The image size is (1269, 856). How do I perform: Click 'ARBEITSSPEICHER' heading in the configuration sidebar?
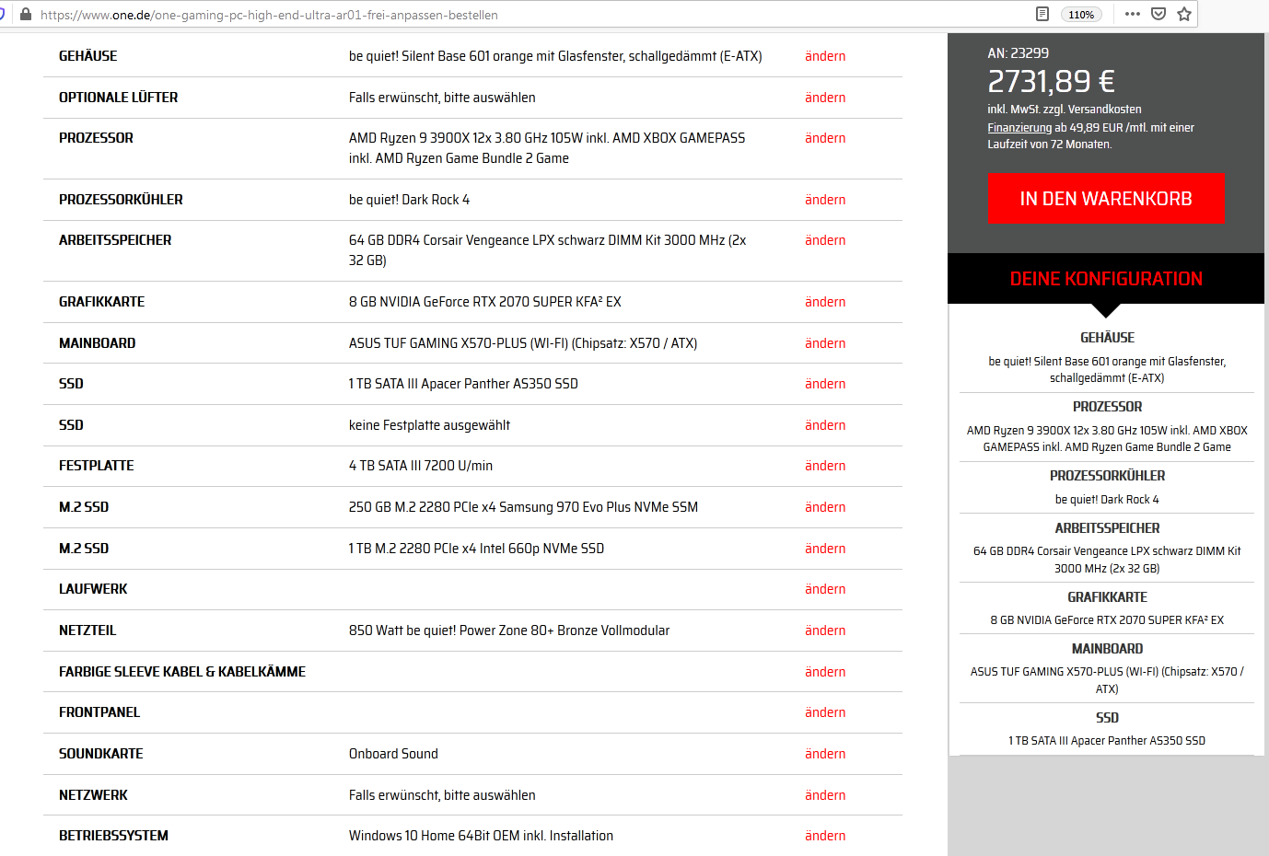tap(1107, 528)
